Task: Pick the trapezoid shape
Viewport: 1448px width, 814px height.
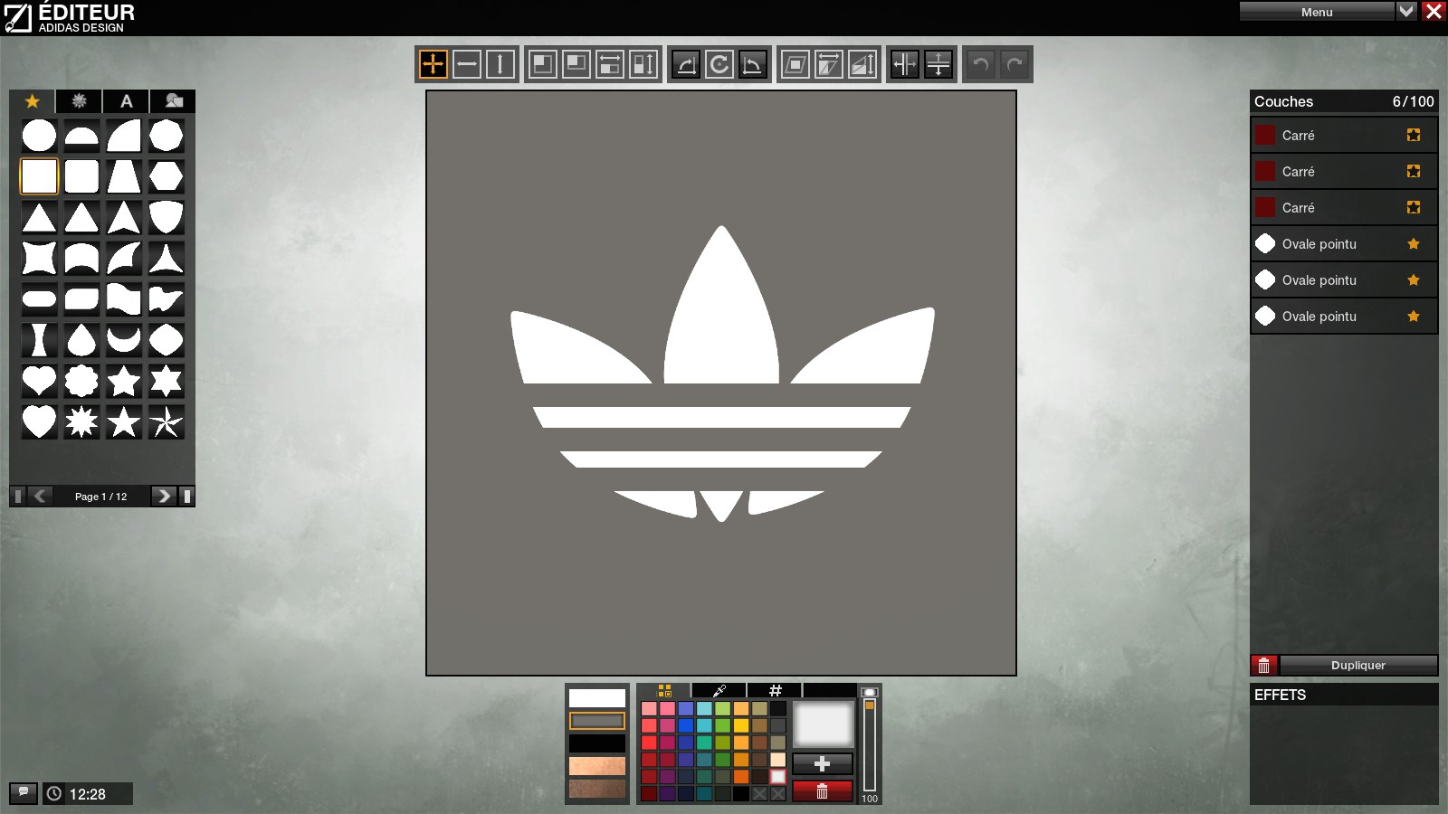Action: click(124, 176)
